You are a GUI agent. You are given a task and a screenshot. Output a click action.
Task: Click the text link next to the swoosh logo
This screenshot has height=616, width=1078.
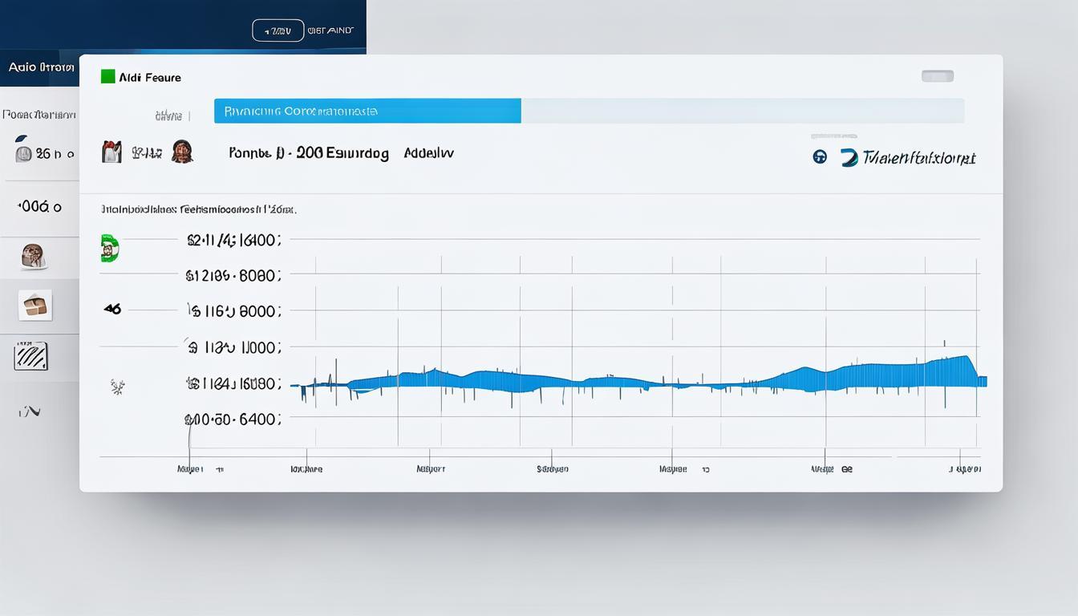pos(919,158)
